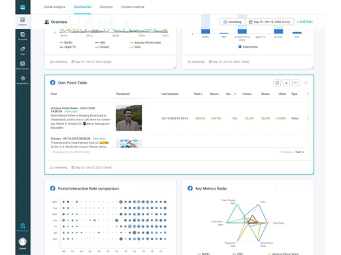Open View post link for Amazon Prime Video post
The height and width of the screenshot is (255, 341).
(71, 112)
